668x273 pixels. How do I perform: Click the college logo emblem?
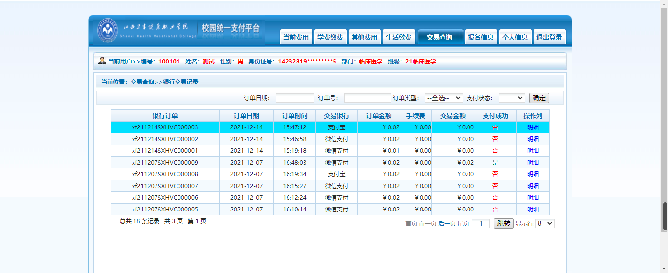(108, 30)
